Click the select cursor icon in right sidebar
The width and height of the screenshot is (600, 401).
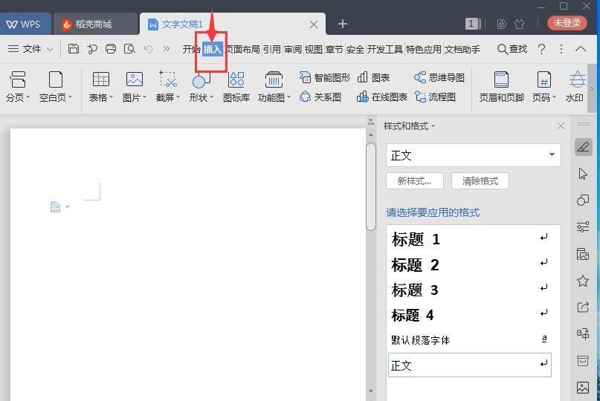(583, 174)
